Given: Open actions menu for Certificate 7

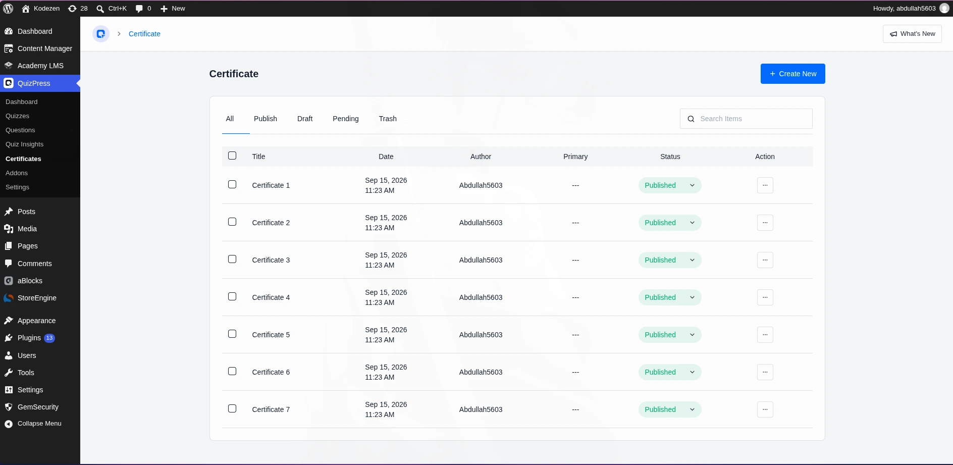Looking at the screenshot, I should coord(765,409).
